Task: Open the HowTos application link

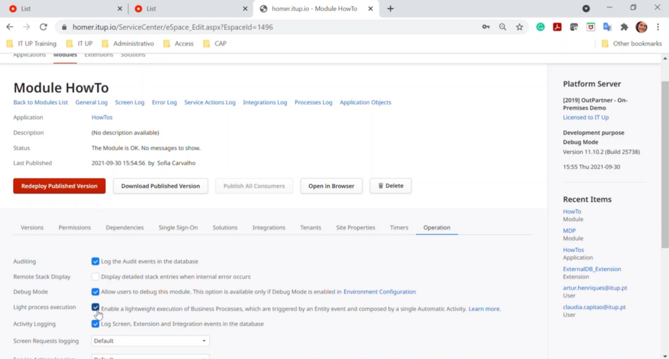Action: pos(102,117)
